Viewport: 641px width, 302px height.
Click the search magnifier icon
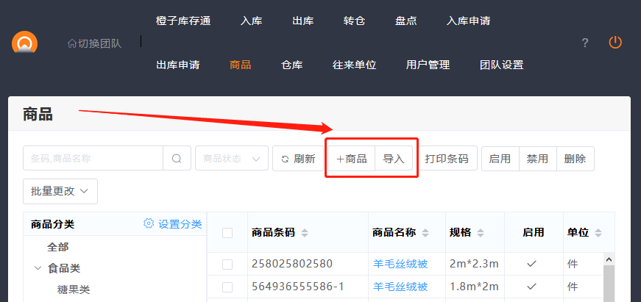click(x=177, y=158)
